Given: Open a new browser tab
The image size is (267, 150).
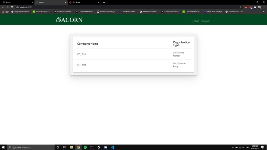Looking at the screenshot, I should click(x=104, y=2).
